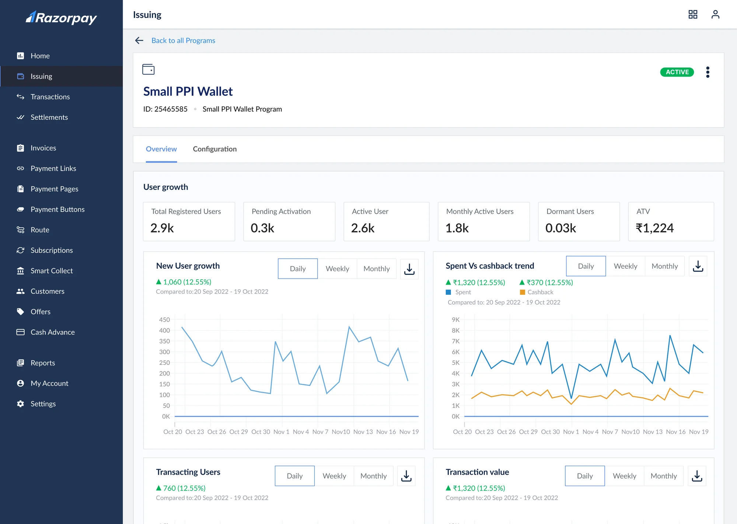Open Reports in the sidebar
The height and width of the screenshot is (524, 737).
click(62, 363)
